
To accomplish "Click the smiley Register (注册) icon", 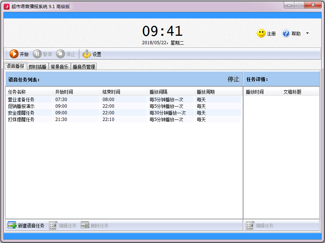I will pos(261,33).
